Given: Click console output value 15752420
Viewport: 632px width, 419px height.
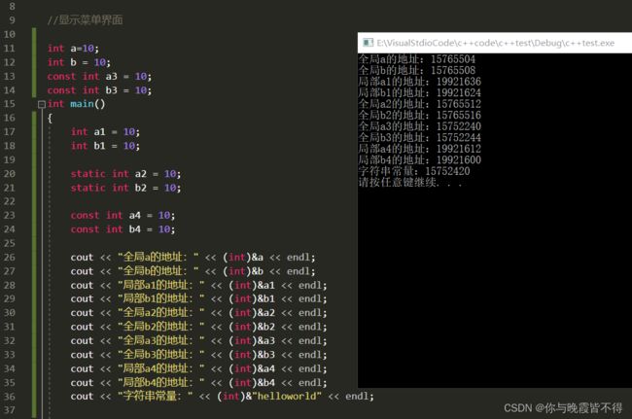Looking at the screenshot, I should (x=447, y=171).
